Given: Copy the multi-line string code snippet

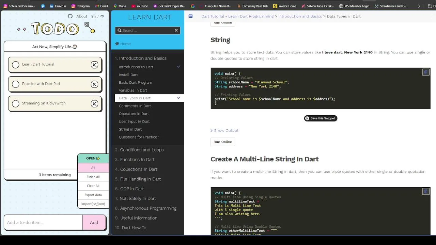Looking at the screenshot, I should click(x=425, y=192).
